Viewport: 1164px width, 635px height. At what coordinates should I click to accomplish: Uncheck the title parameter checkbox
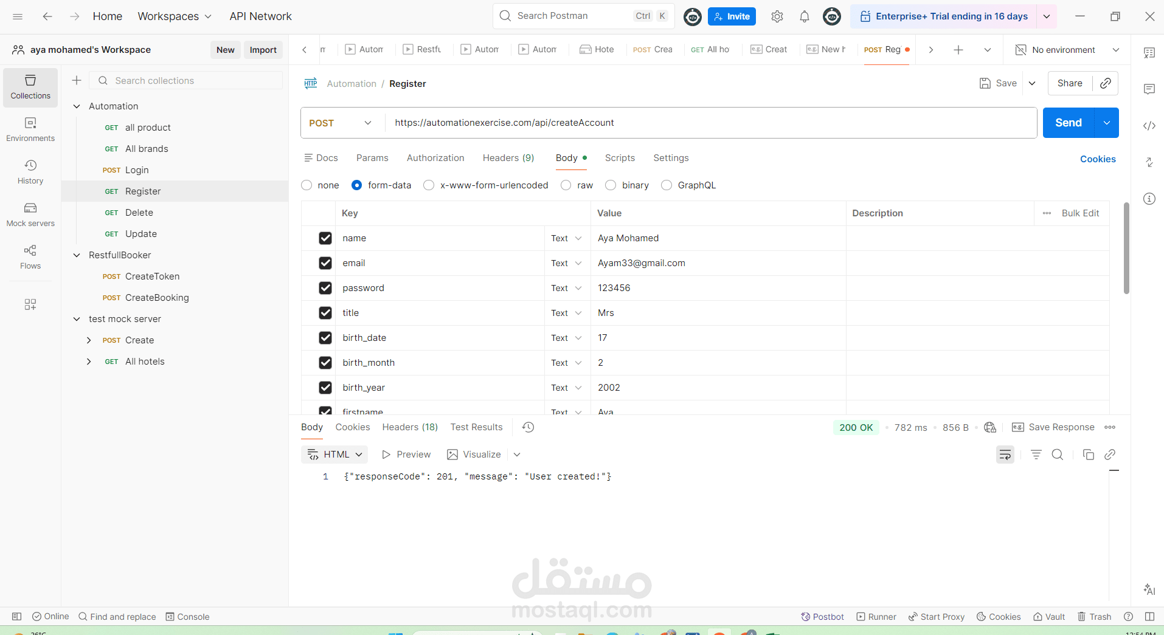(325, 313)
